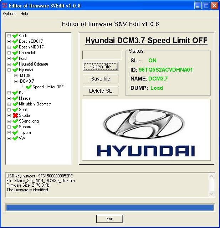Select the Speed Limiter OFF tree item
The image size is (220, 228).
[x=48, y=87]
